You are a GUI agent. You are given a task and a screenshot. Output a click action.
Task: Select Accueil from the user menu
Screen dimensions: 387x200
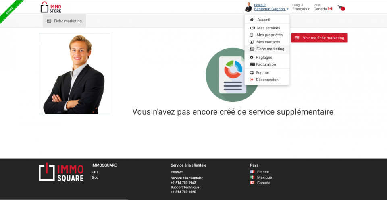tap(267, 19)
